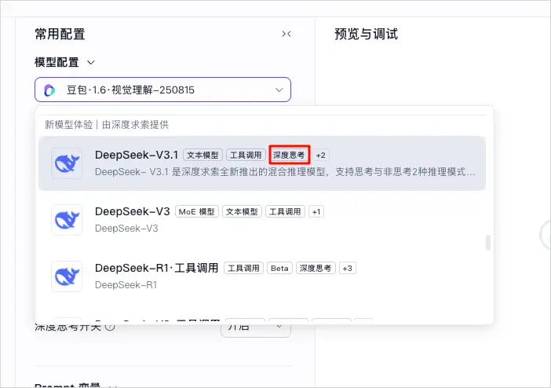The height and width of the screenshot is (388, 551).
Task: Click the DeepSeek-V3.1 description text
Action: click(x=285, y=172)
